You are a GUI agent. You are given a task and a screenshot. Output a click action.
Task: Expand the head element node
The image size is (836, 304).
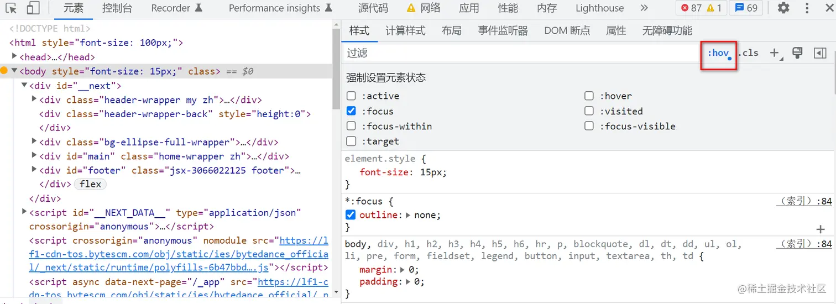tap(15, 57)
